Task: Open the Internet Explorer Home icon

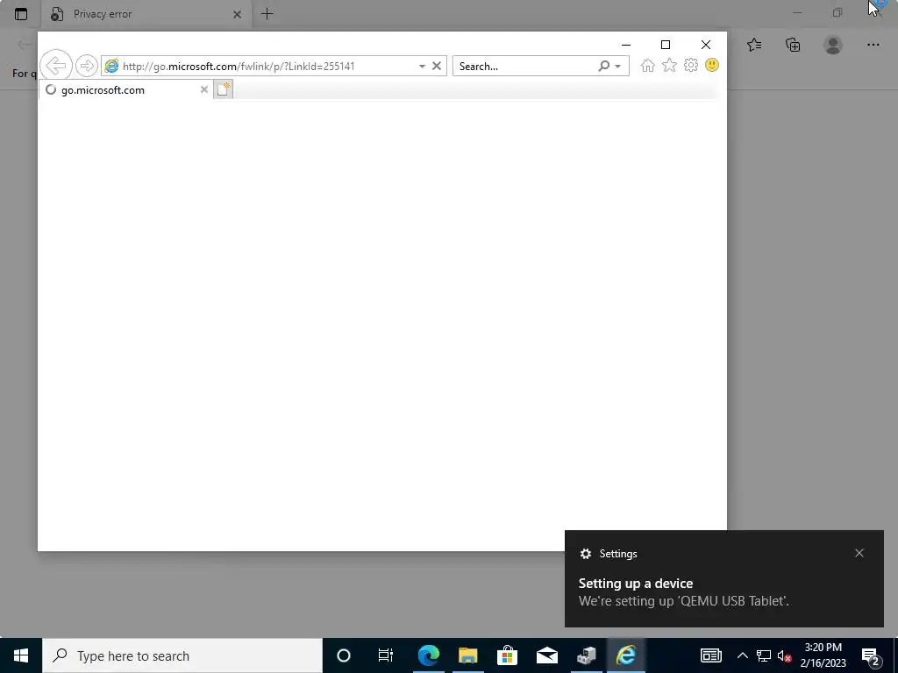Action: pos(648,65)
